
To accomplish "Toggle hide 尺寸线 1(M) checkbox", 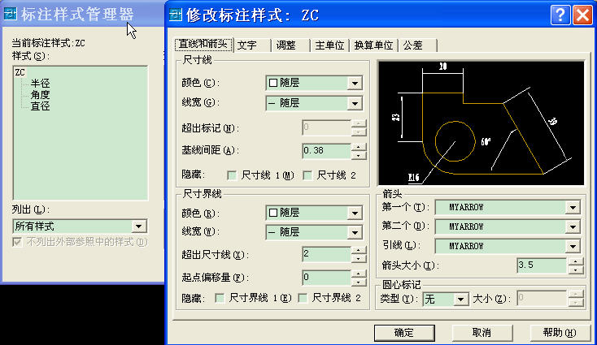I will (232, 175).
